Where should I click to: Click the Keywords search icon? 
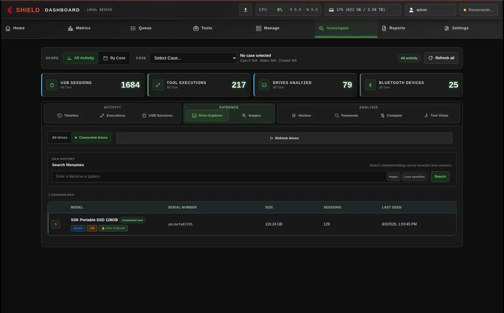[x=337, y=115]
